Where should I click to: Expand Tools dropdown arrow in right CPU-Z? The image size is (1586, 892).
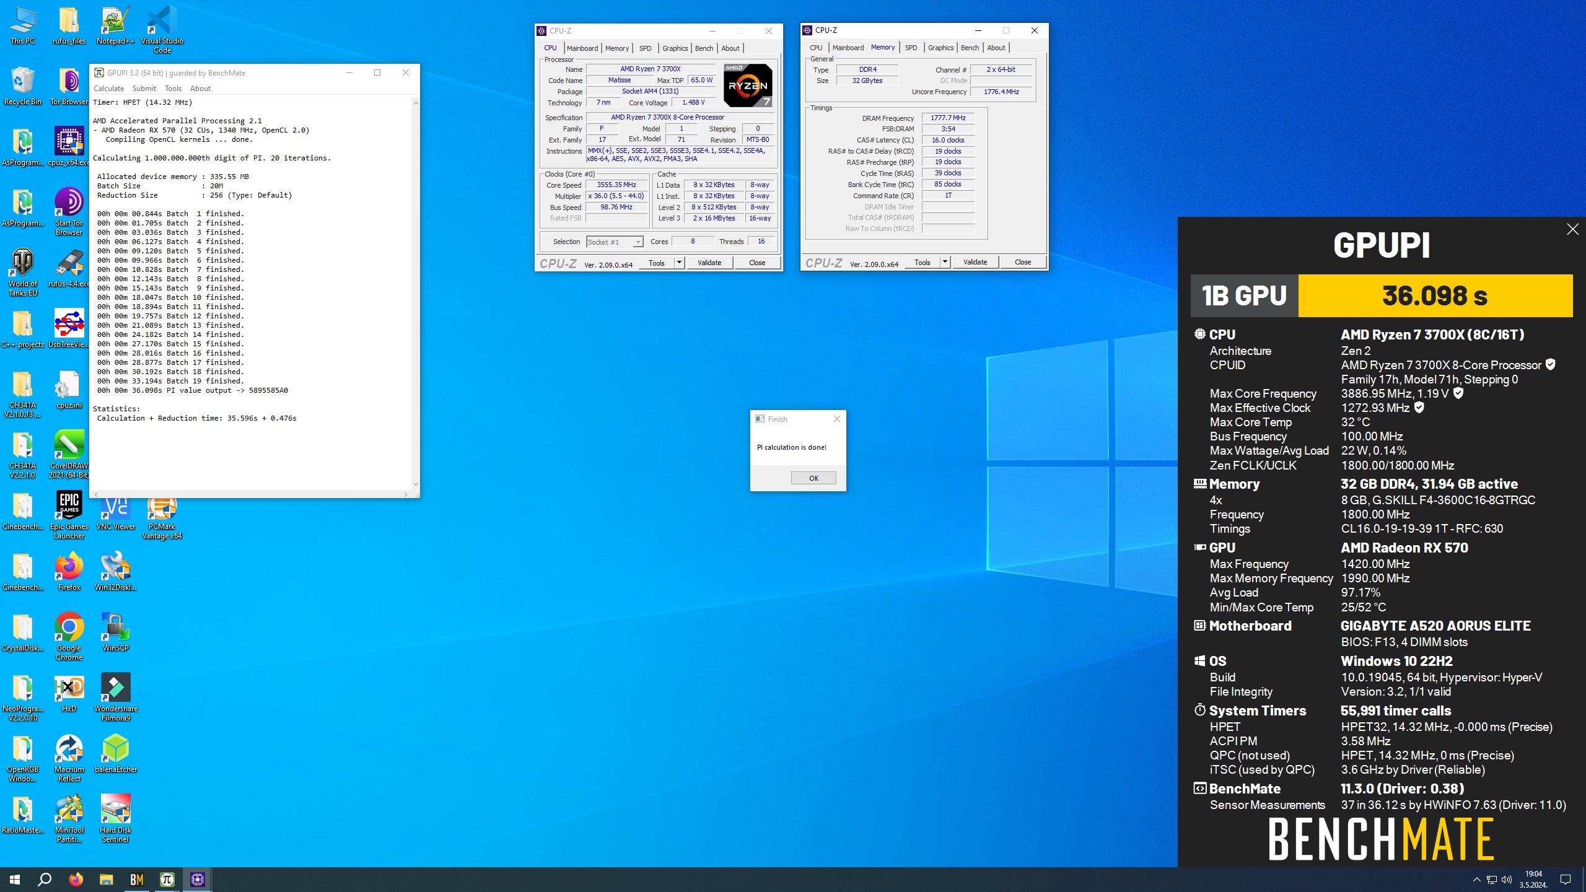tap(945, 262)
